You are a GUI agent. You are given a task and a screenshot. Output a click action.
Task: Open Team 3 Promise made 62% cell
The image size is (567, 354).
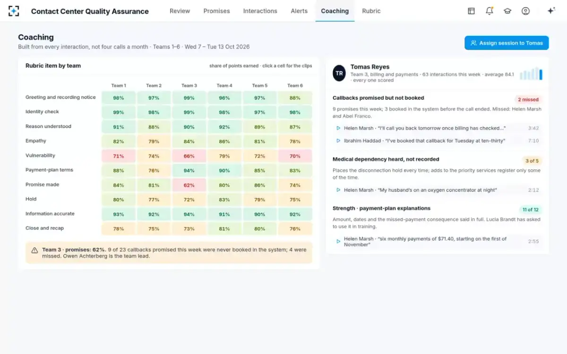coord(189,185)
